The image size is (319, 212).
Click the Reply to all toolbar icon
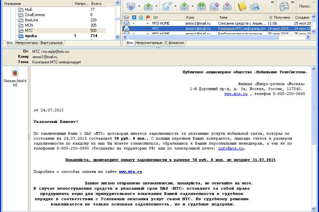point(201,6)
